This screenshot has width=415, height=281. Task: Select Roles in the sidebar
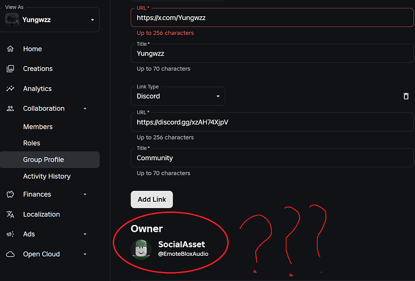[32, 143]
